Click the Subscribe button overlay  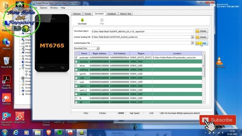pos(218,120)
